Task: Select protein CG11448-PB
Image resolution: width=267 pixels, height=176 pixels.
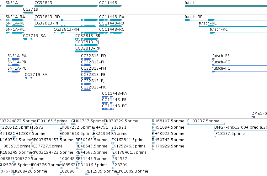Action: 107,103
